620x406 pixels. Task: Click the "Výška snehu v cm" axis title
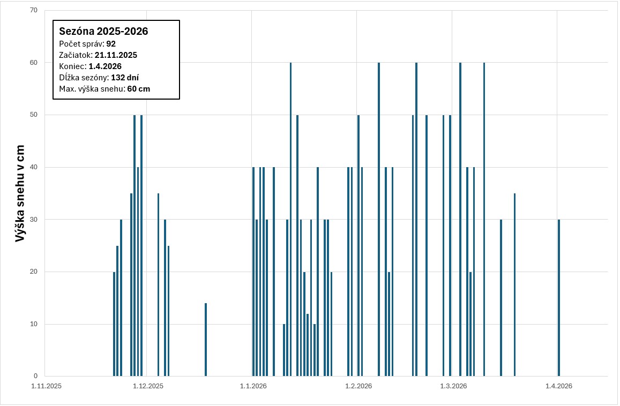tap(20, 193)
